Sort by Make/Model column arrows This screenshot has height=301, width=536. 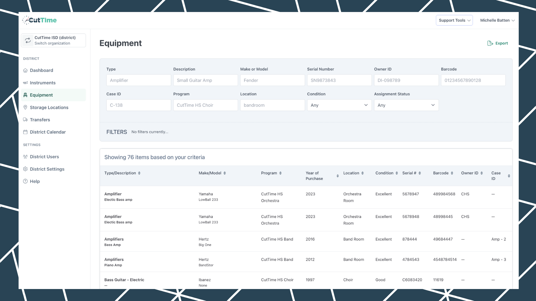tap(225, 173)
